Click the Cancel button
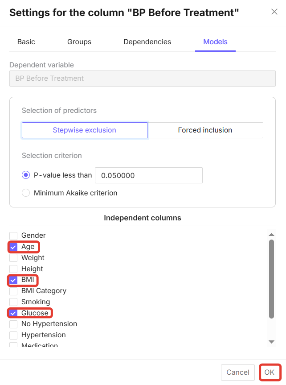 point(238,373)
